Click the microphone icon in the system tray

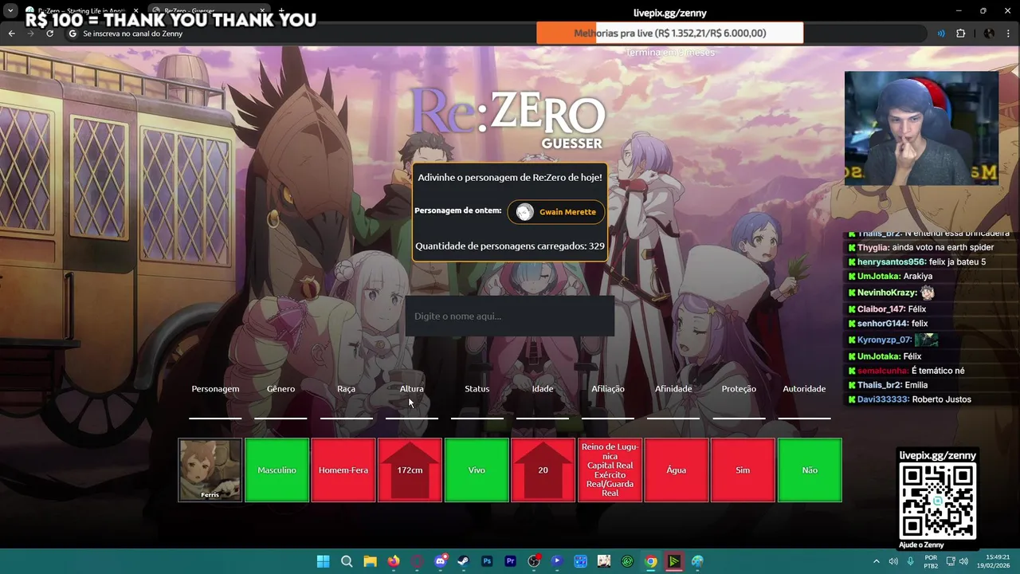click(910, 561)
